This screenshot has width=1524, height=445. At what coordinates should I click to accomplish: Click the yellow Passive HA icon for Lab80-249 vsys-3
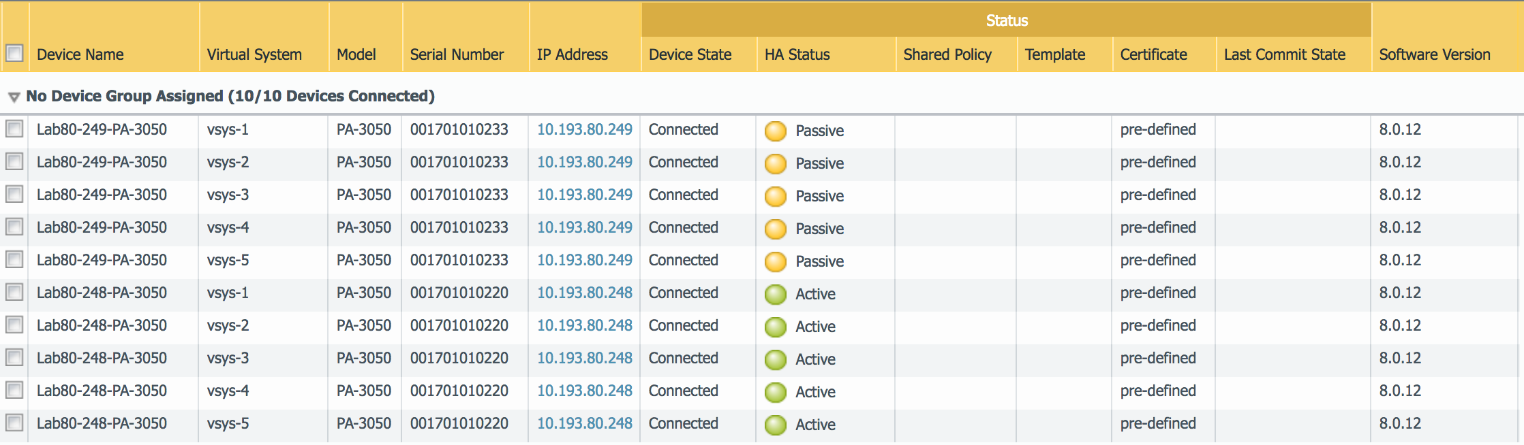pos(775,196)
